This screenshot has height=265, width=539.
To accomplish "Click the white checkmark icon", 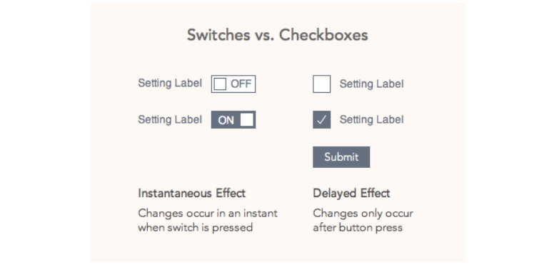I will point(322,120).
